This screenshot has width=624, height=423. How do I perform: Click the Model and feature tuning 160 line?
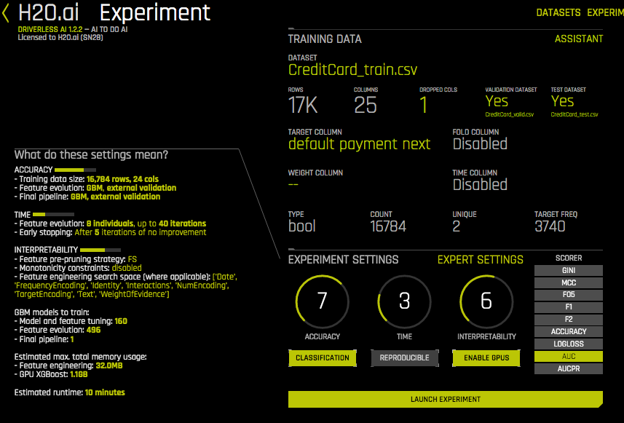click(x=71, y=321)
